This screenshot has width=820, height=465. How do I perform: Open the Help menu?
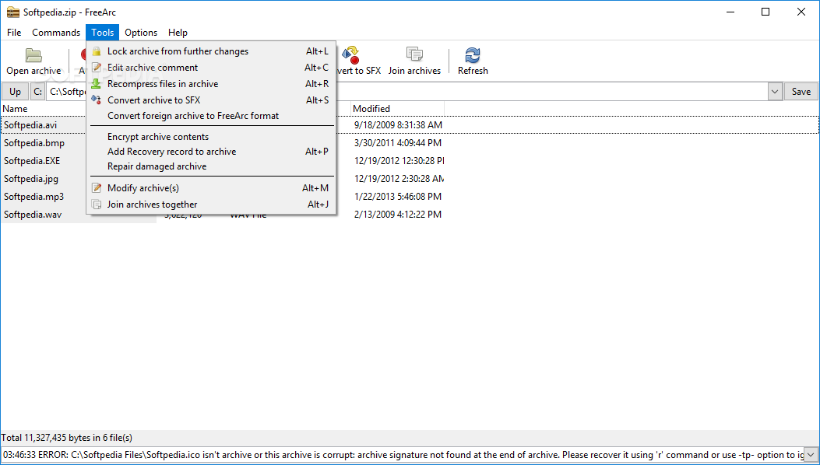click(178, 33)
